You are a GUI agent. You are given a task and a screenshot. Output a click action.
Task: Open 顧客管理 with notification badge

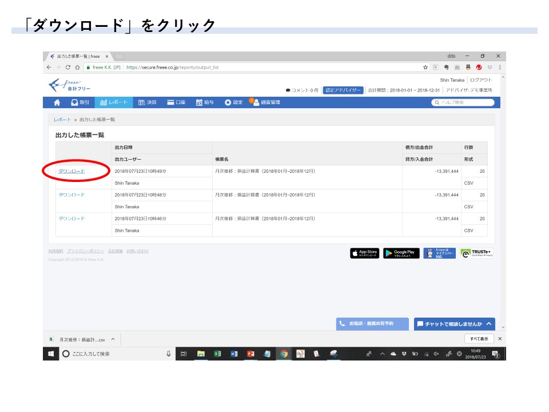[265, 102]
